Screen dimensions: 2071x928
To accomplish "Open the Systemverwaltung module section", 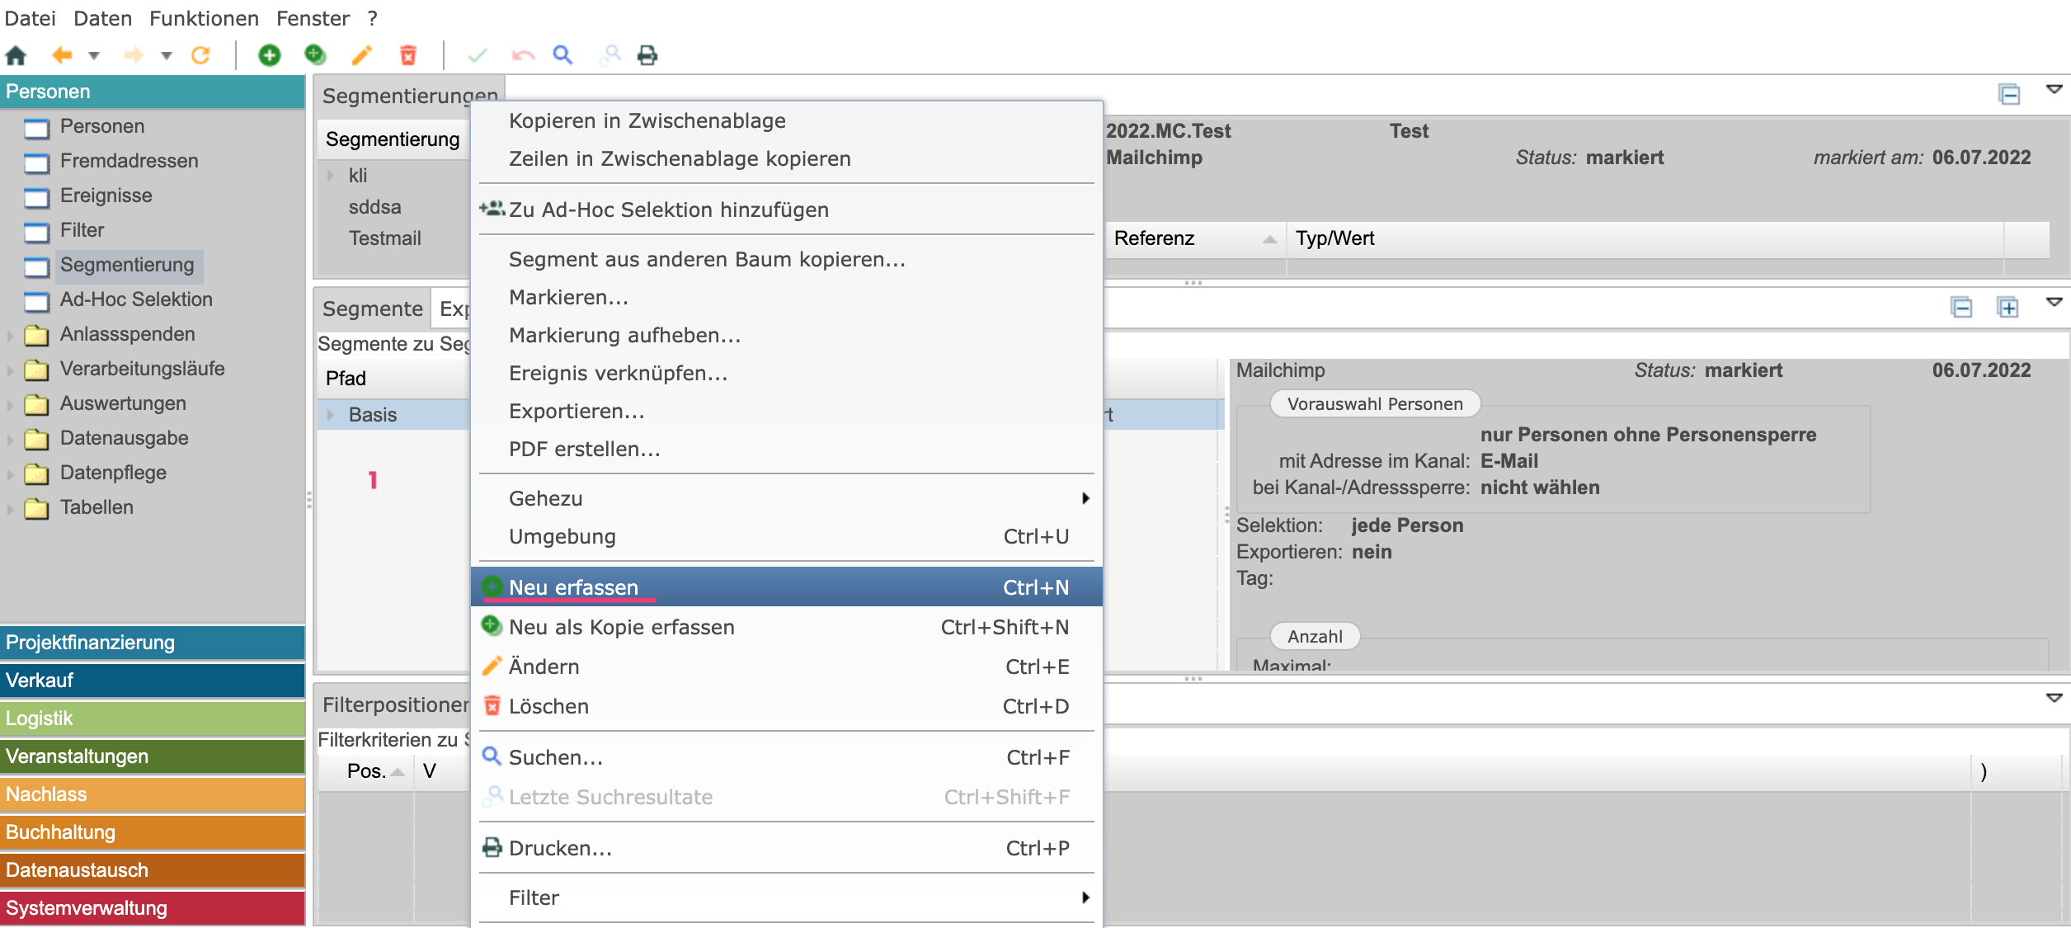I will tap(153, 908).
